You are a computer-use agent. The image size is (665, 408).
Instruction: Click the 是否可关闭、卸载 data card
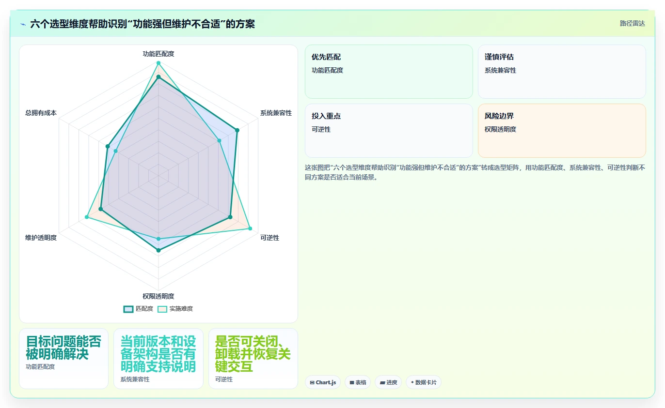tap(253, 359)
